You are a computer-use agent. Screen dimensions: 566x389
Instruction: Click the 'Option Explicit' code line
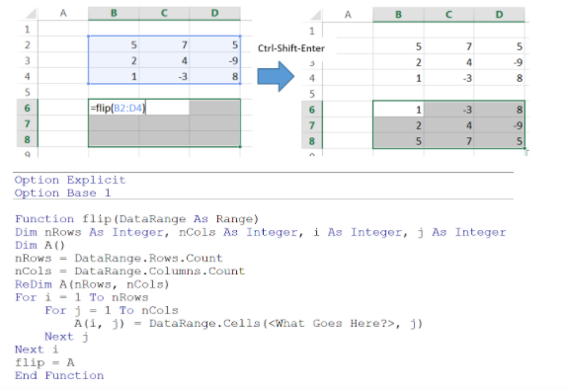(x=70, y=180)
